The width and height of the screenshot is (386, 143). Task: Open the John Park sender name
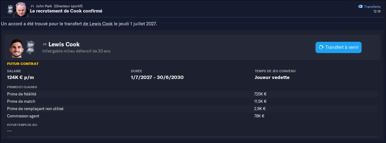coord(44,6)
